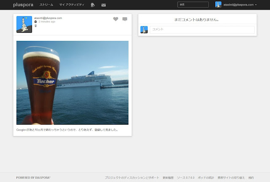Open the ソース 0.7.6.0 footer link

[186, 178]
